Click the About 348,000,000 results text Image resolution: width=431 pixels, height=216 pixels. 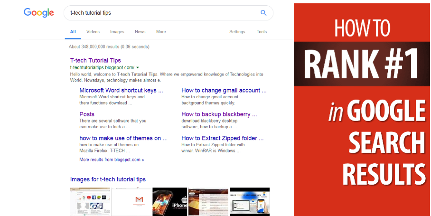coord(109,47)
